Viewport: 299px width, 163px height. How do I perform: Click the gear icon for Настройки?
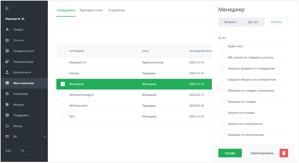7,93
